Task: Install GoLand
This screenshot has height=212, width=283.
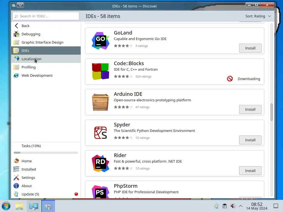Action: [x=250, y=48]
